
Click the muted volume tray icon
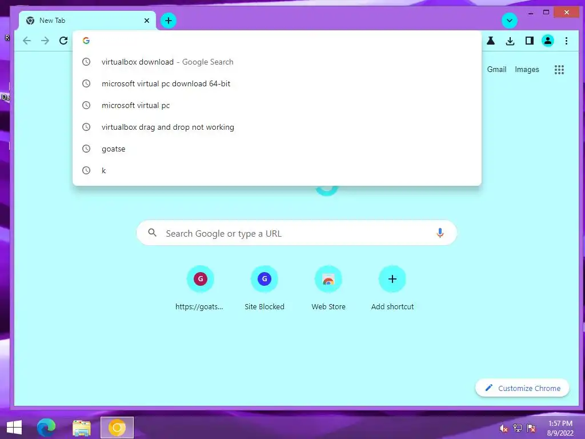click(x=503, y=428)
